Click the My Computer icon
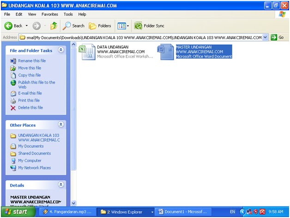 (13, 161)
